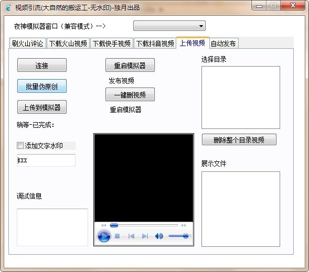Screen dimensions: 309x272
Task: Adjust the media player volume slider
Action: [180, 236]
